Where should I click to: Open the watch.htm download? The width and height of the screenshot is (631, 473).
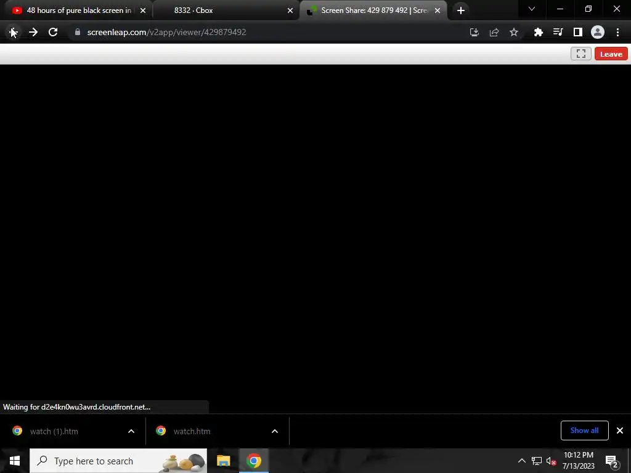click(x=192, y=431)
